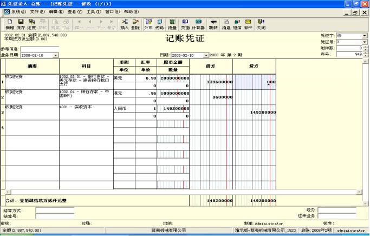The height and width of the screenshot is (236, 370).
Task: Click the 流量 (Cash flow) toolbar icon
Action: point(172,24)
